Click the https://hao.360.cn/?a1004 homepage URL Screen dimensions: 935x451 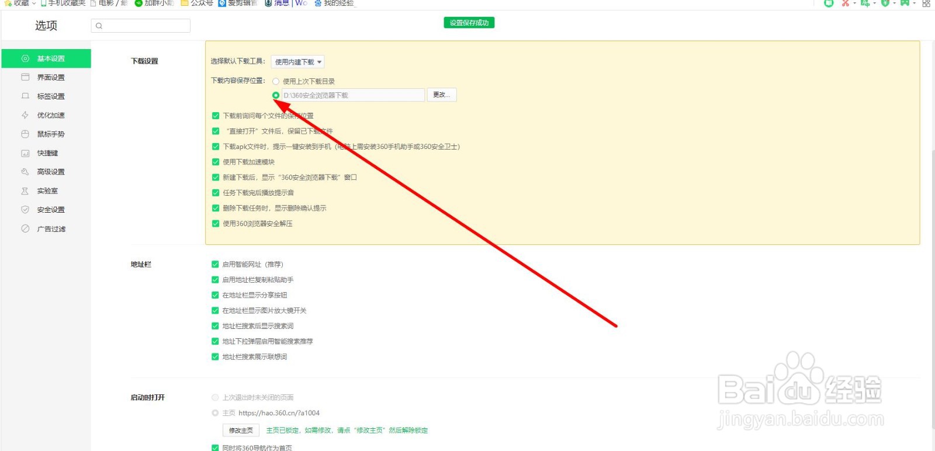point(279,413)
